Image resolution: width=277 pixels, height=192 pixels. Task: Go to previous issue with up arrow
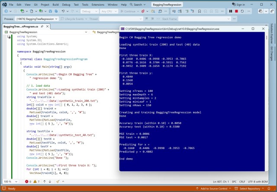point(45,182)
